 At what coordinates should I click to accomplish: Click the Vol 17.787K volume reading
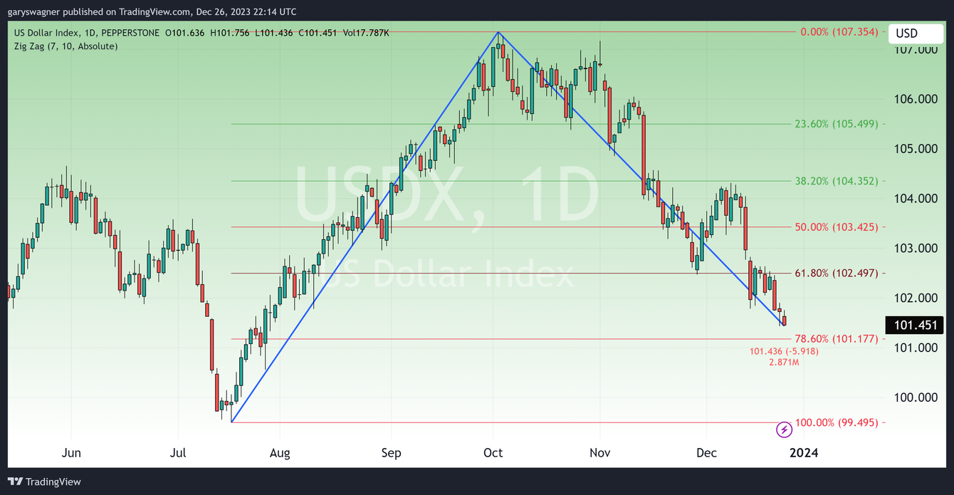click(x=365, y=33)
